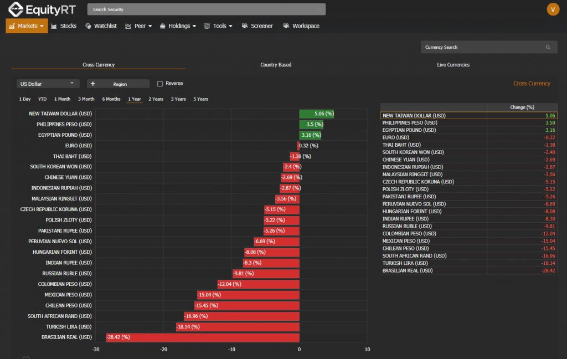The image size is (567, 359).
Task: Click the red Brasilian Real bar
Action: [203, 337]
